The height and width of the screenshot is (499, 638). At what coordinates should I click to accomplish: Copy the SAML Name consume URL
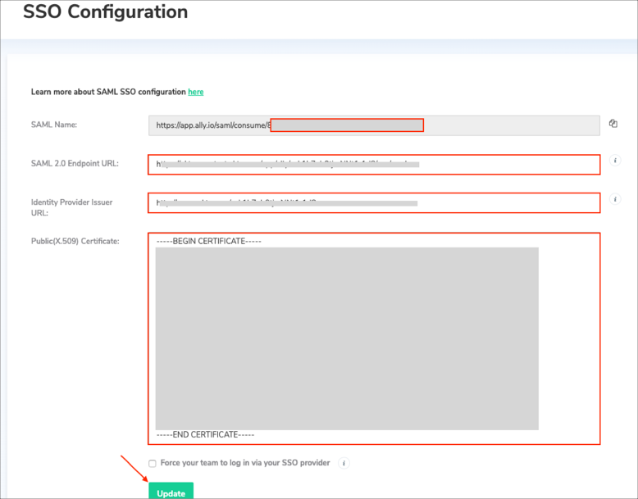click(613, 125)
